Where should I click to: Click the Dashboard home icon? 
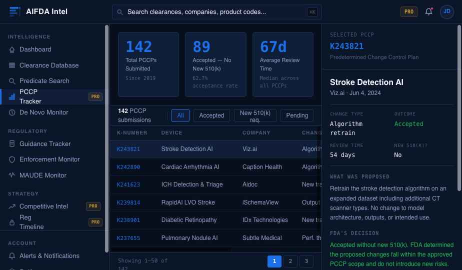(x=12, y=49)
